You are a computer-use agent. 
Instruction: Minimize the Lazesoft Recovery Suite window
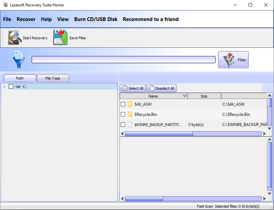coord(235,5)
